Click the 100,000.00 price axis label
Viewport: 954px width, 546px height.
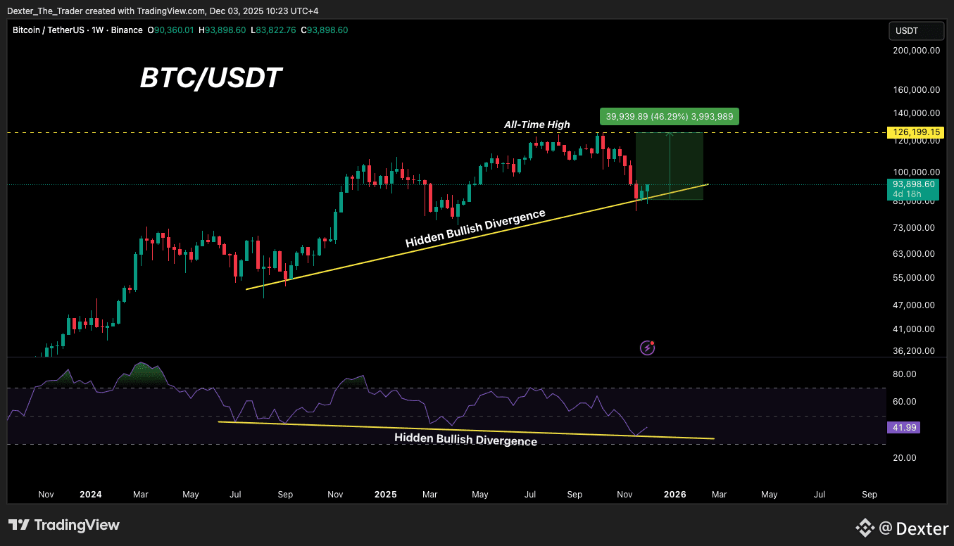(915, 172)
